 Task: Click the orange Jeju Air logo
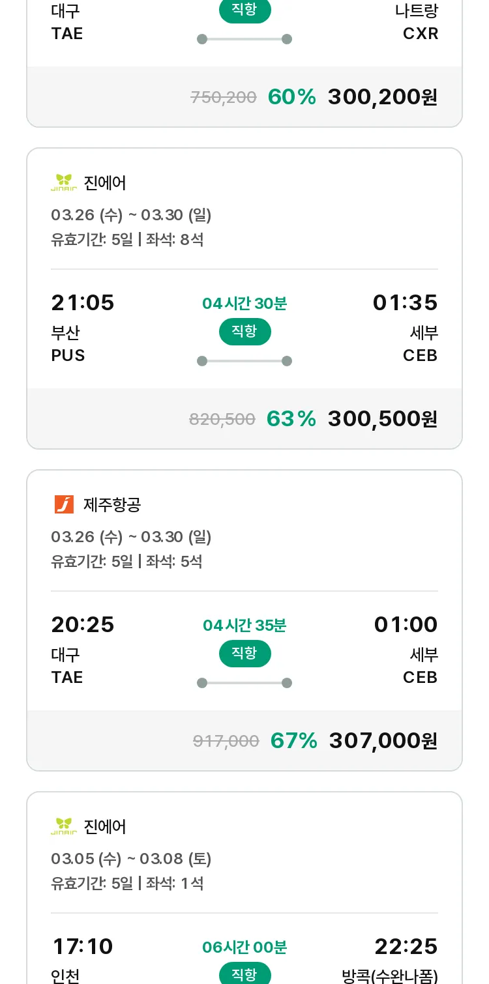pos(64,504)
